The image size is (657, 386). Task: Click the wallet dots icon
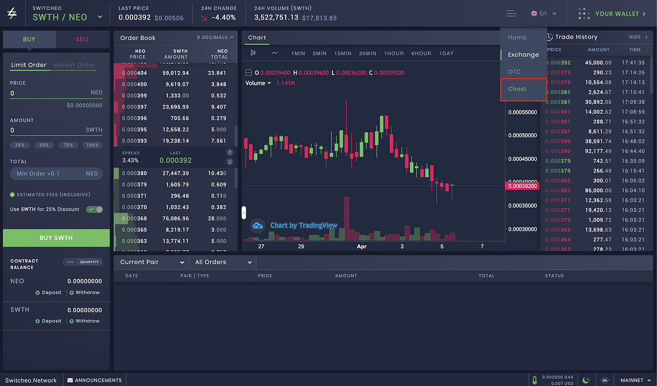584,13
